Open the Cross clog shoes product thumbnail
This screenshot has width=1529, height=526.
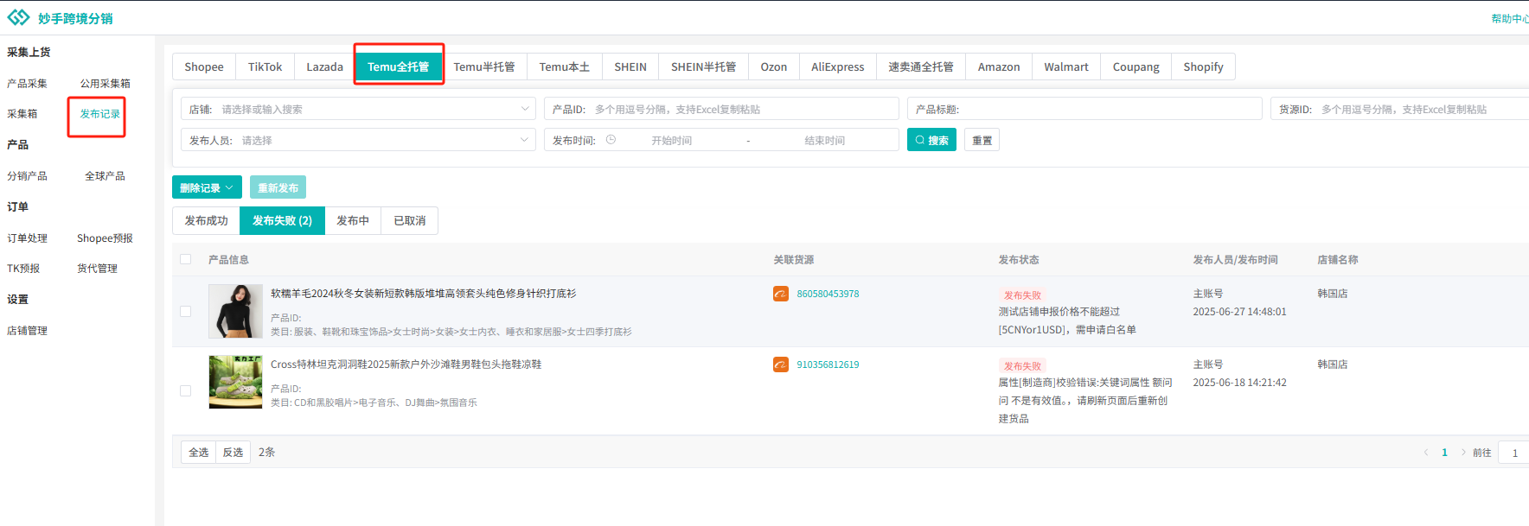[235, 382]
